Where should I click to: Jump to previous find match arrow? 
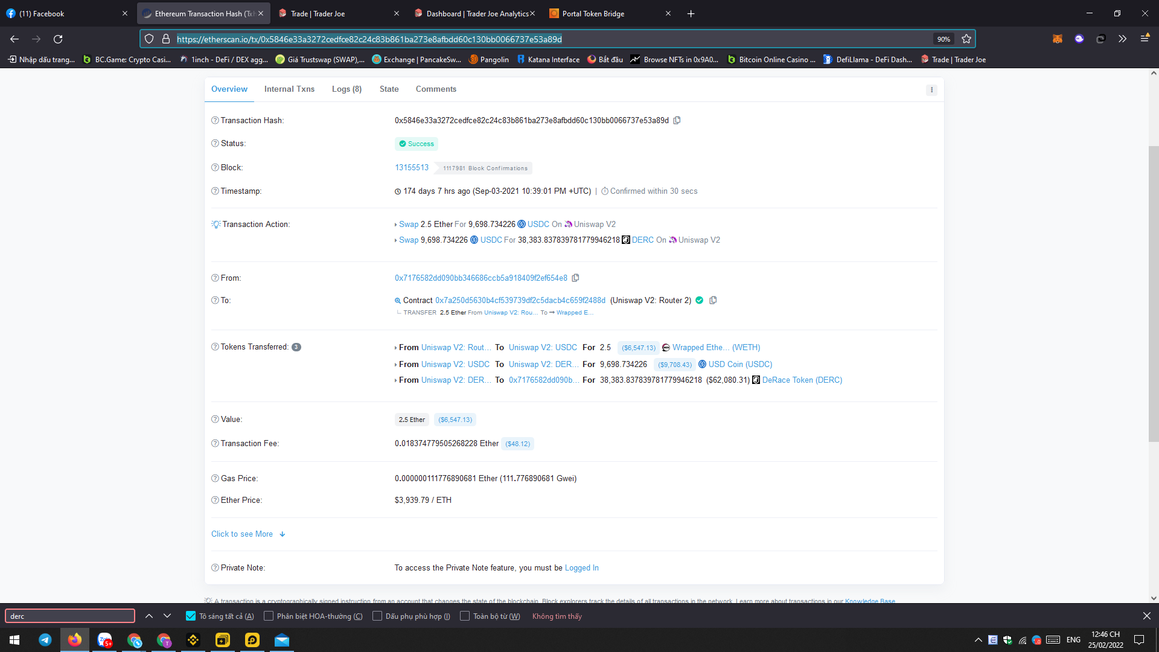click(149, 616)
